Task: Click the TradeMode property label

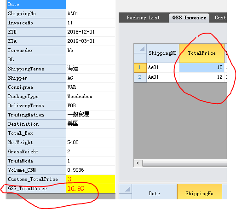Action: 36,161
